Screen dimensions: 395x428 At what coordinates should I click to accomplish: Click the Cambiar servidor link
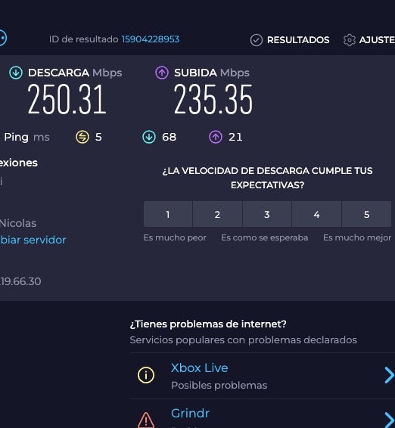33,240
